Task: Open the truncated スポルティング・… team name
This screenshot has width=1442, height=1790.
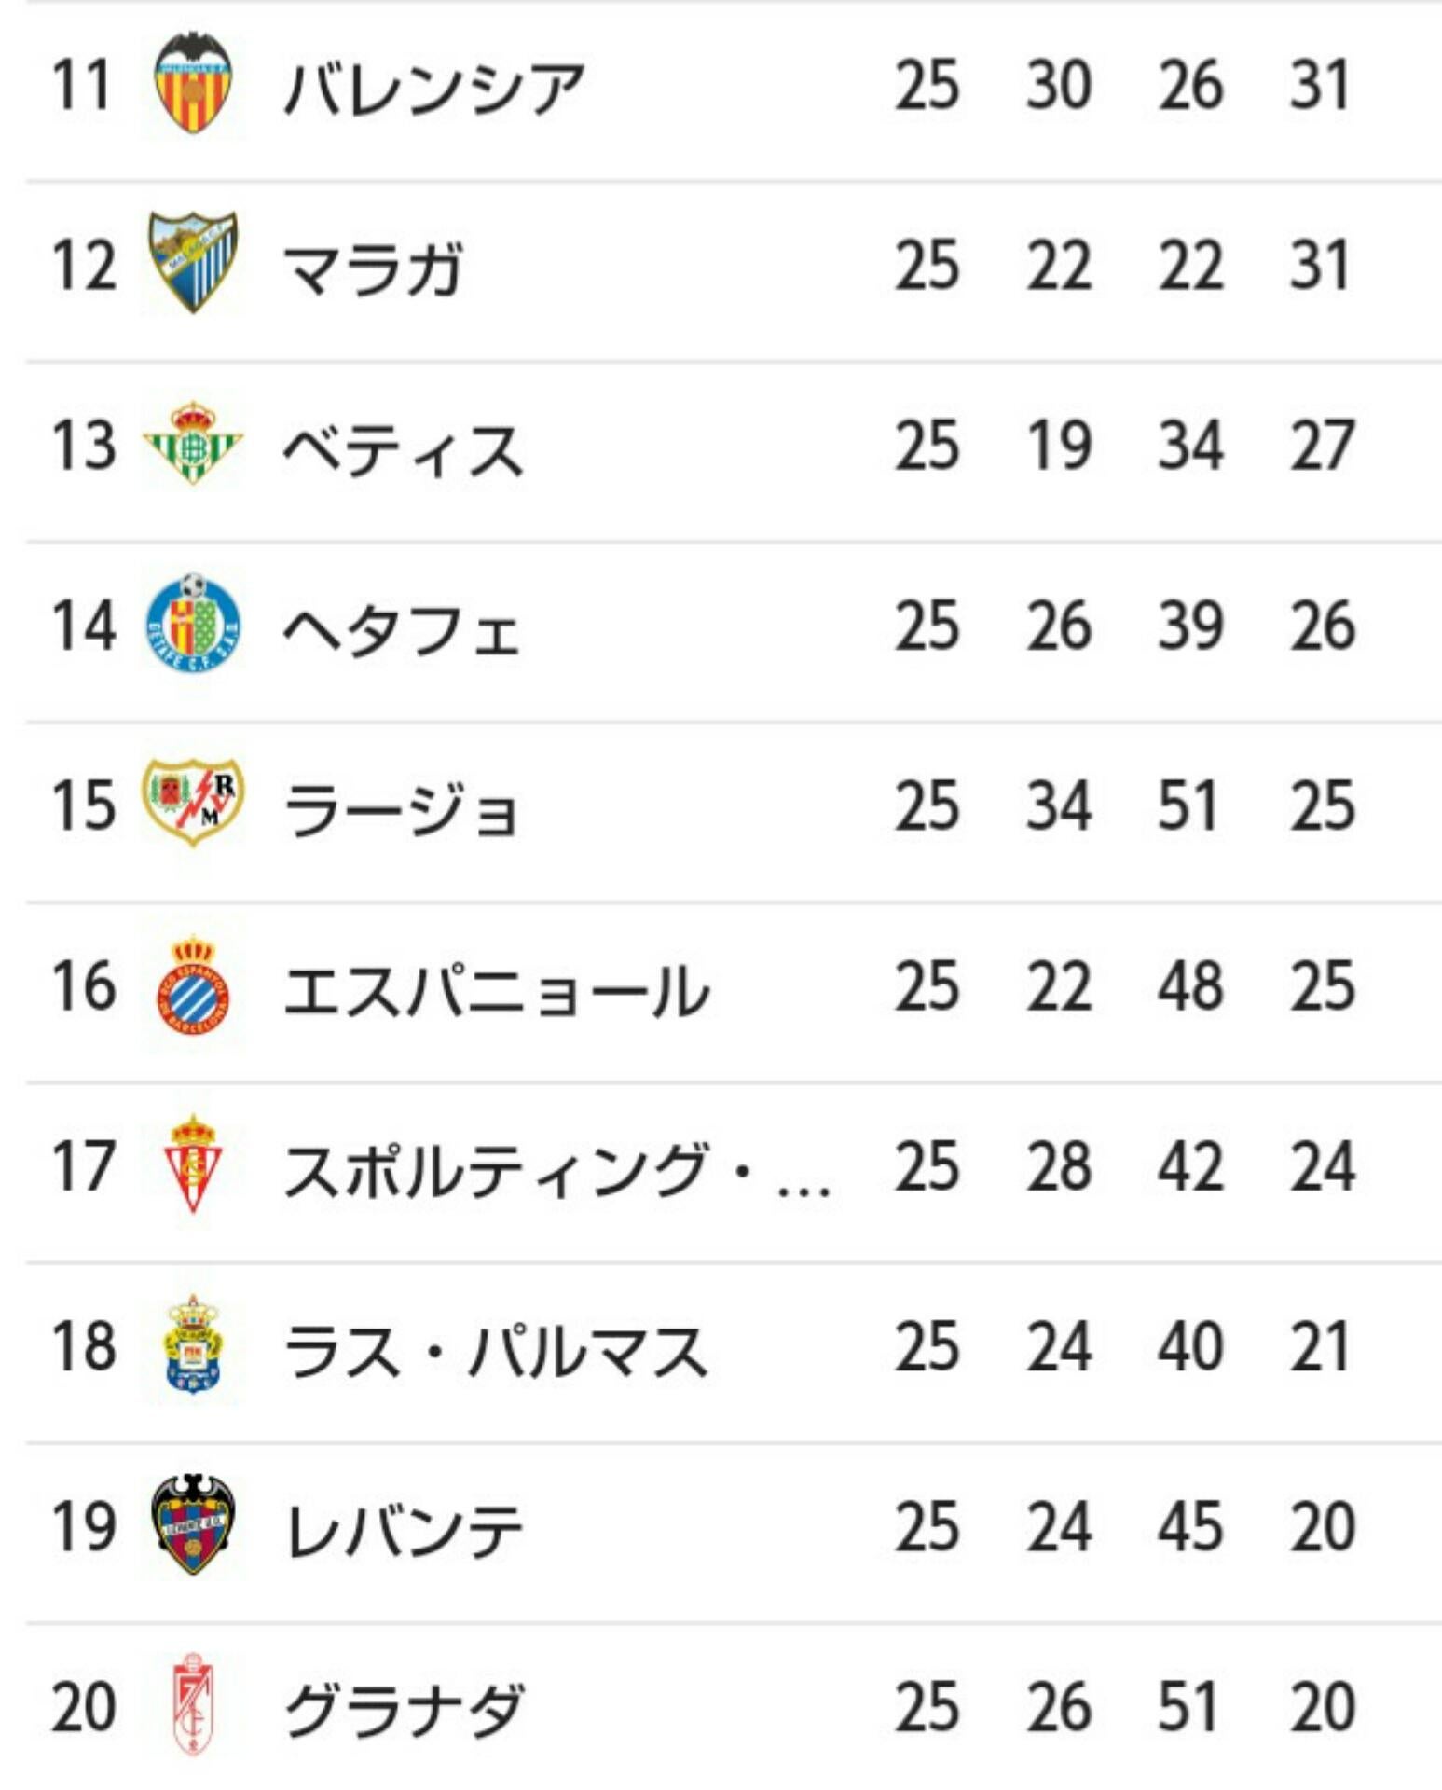Action: pos(556,1169)
